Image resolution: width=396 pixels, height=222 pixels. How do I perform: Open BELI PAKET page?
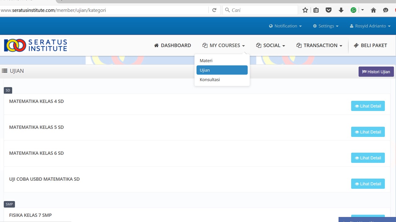(370, 45)
